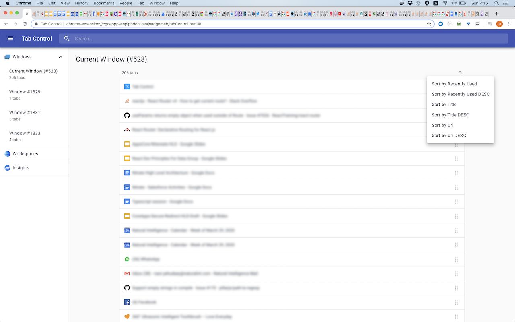Choose Sort by Title DESC
Viewport: 515px width, 322px height.
pyautogui.click(x=461, y=115)
